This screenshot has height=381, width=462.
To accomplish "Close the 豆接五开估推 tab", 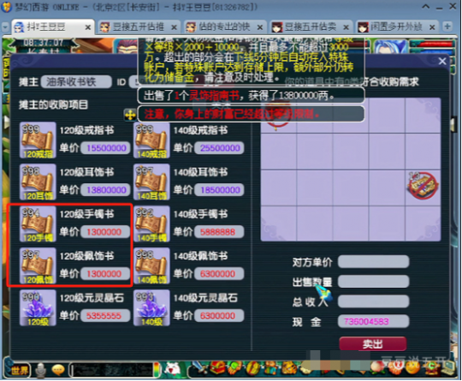I will (x=174, y=27).
